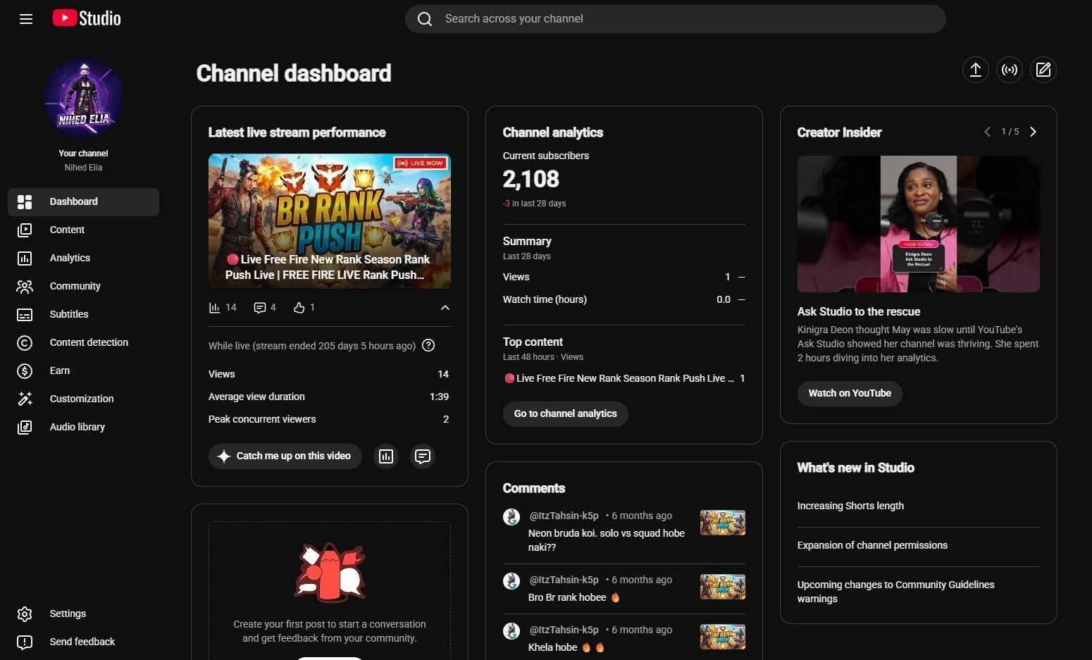Screen dimensions: 1092x660
Task: Click the Content play icon in sidebar
Action: (25, 230)
